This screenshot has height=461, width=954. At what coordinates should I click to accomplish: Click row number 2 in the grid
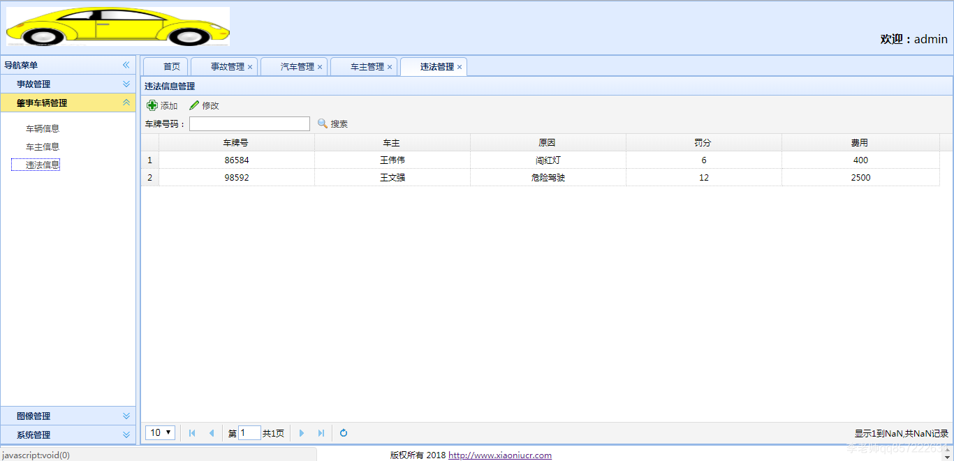[x=149, y=177]
